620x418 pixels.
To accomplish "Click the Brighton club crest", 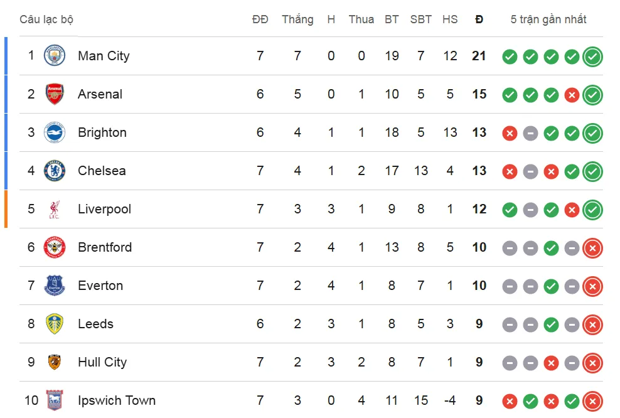I will pos(55,132).
